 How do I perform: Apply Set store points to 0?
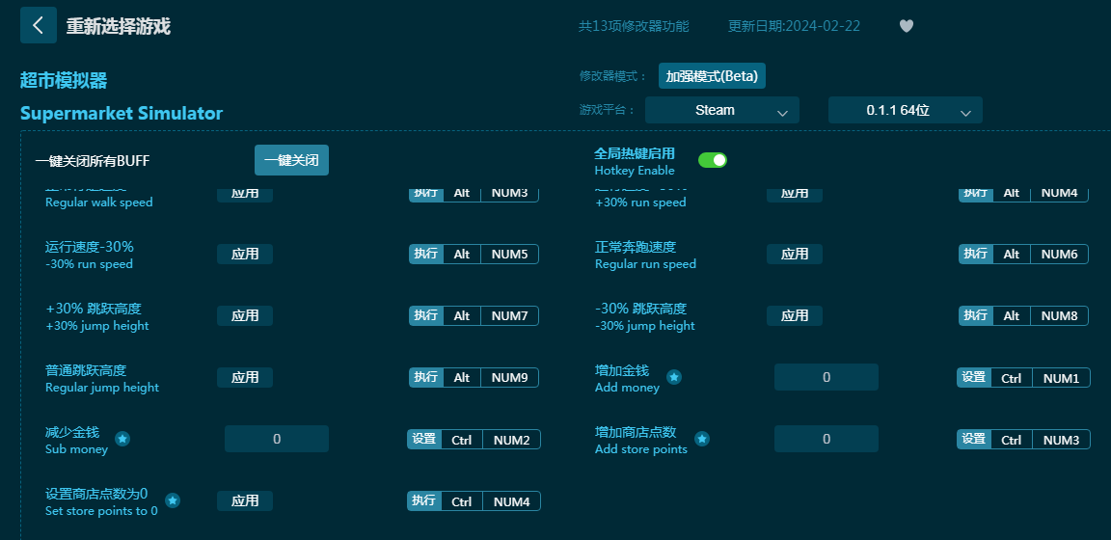(x=244, y=501)
